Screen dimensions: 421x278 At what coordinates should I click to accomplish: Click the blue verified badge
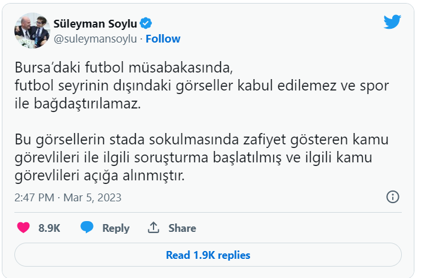146,24
